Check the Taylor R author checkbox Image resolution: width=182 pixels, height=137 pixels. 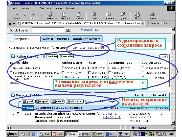pyautogui.click(x=63, y=73)
